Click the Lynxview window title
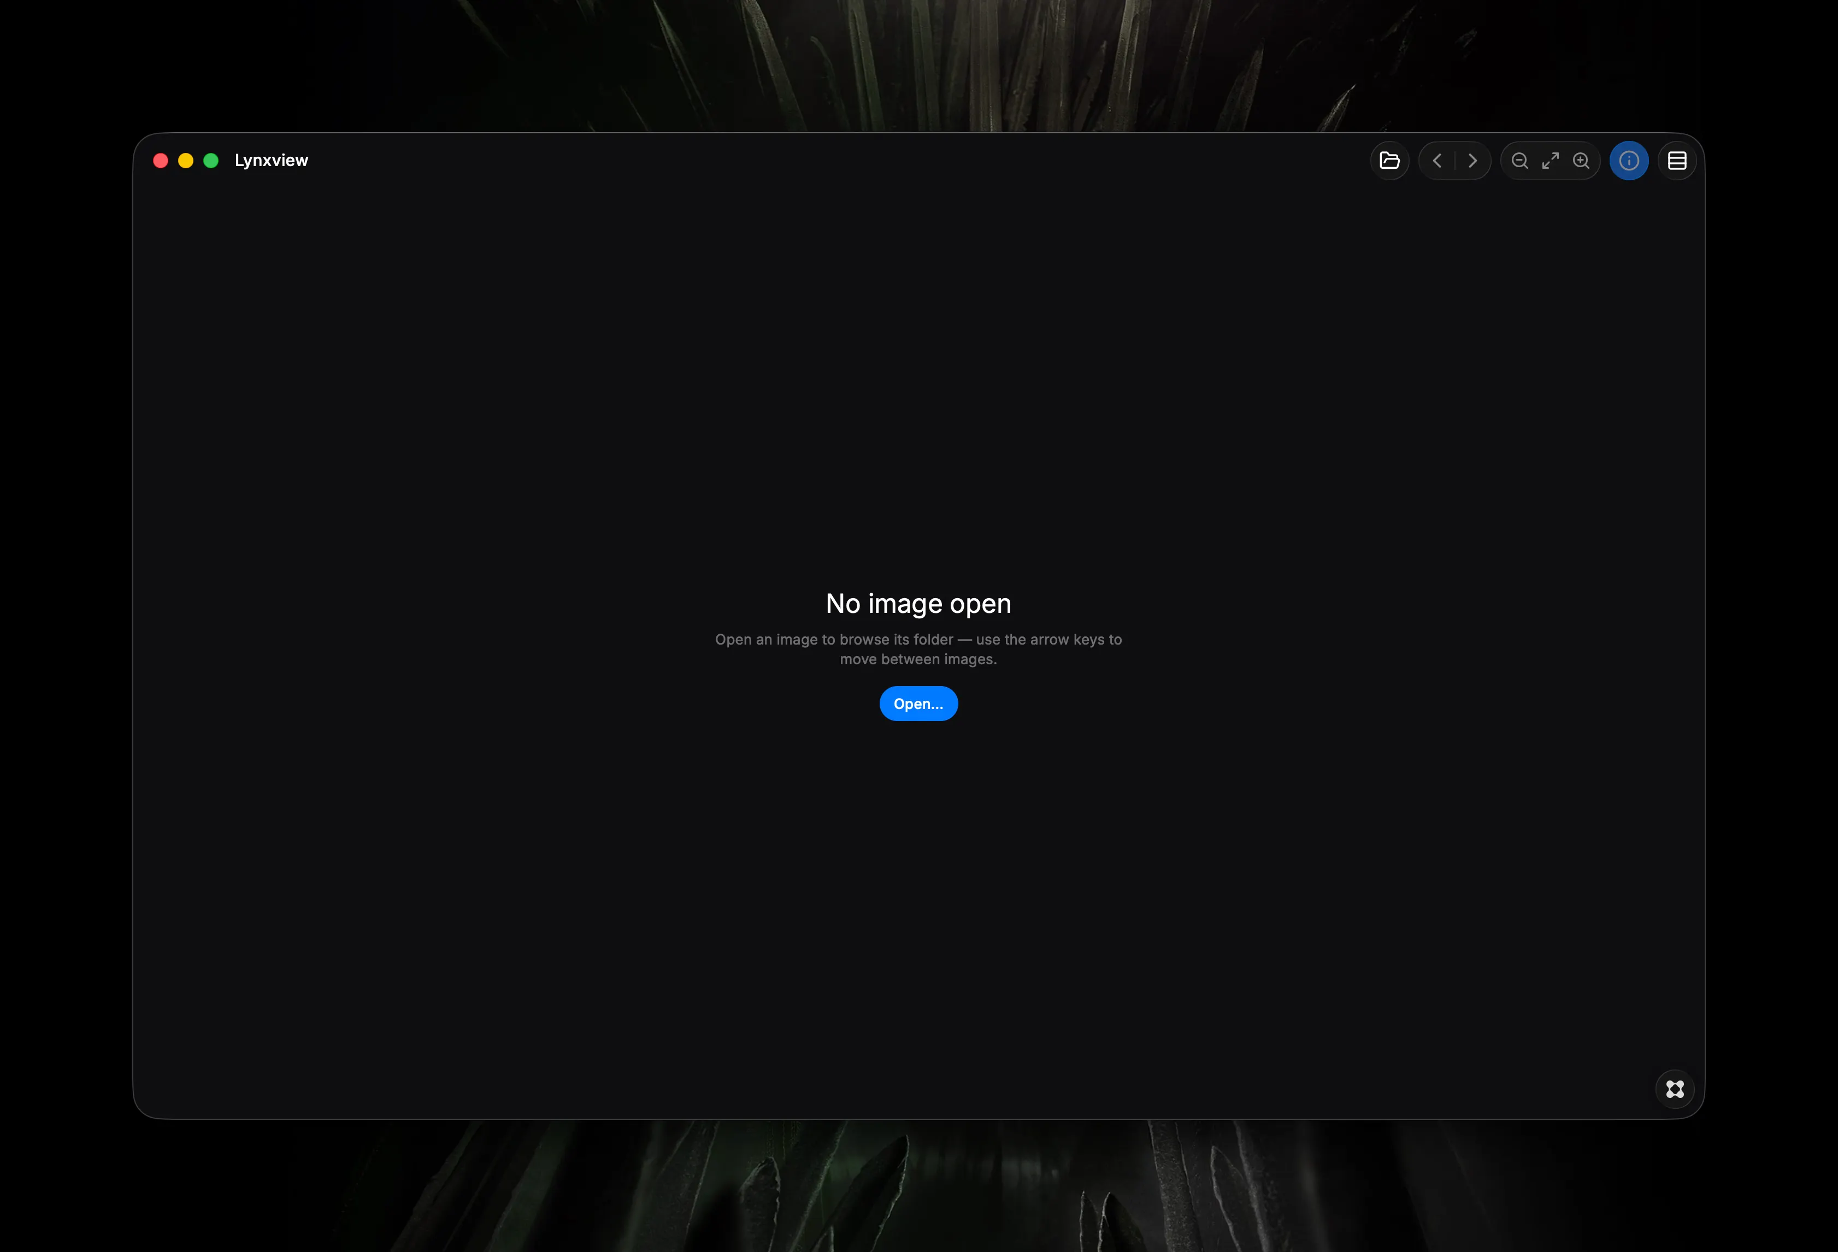The height and width of the screenshot is (1252, 1838). 271,161
